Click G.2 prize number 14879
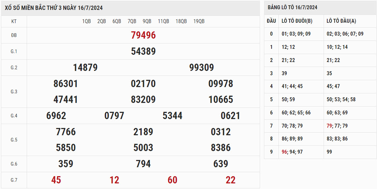This screenshot has width=377, height=189. pos(85,68)
